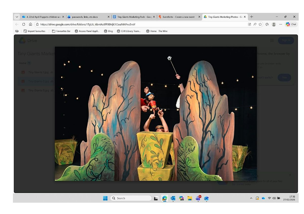Expand the hidden system tray icons chevron

(x=251, y=198)
